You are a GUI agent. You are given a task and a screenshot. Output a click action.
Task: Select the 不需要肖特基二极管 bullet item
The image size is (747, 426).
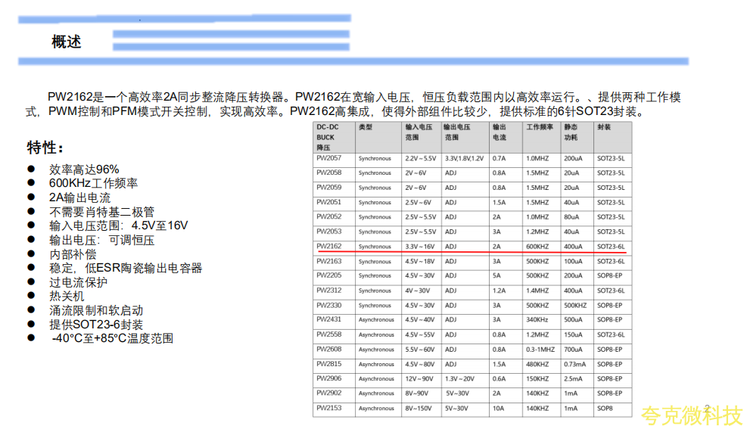[101, 211]
